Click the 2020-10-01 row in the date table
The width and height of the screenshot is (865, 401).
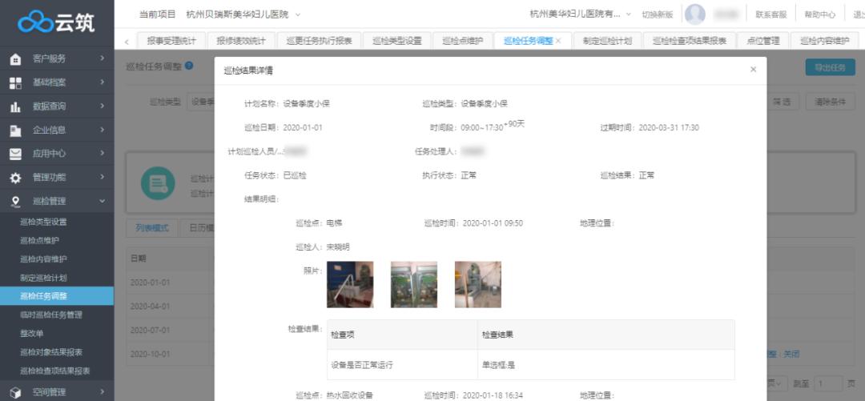pos(171,354)
